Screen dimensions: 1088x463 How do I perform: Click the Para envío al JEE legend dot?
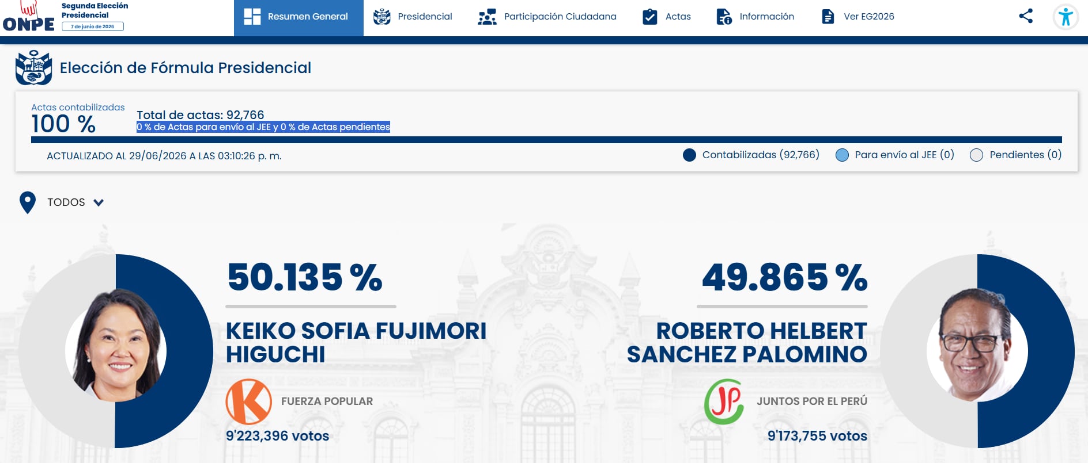point(842,155)
